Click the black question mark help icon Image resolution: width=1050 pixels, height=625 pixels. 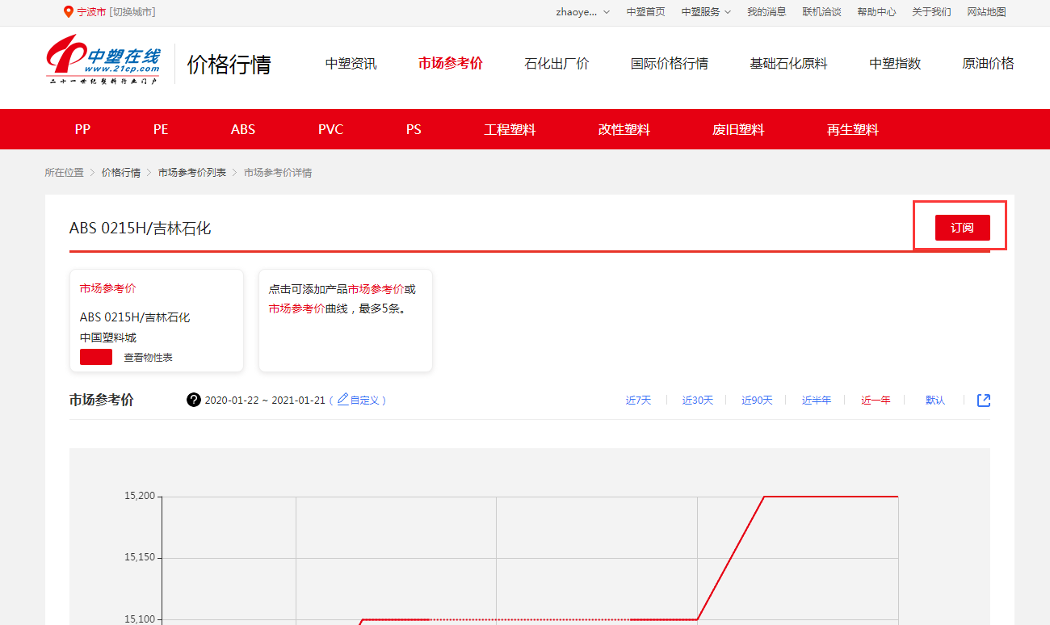click(x=193, y=400)
